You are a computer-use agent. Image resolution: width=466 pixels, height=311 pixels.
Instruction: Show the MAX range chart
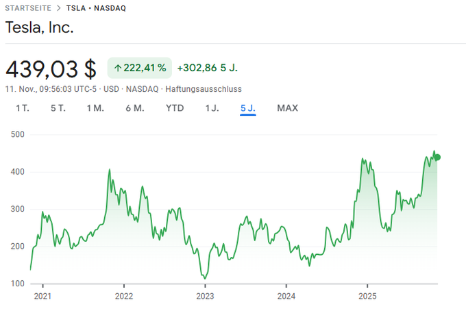coord(287,108)
